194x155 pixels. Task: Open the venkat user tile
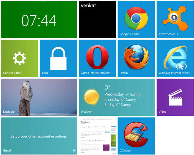(x=97, y=19)
